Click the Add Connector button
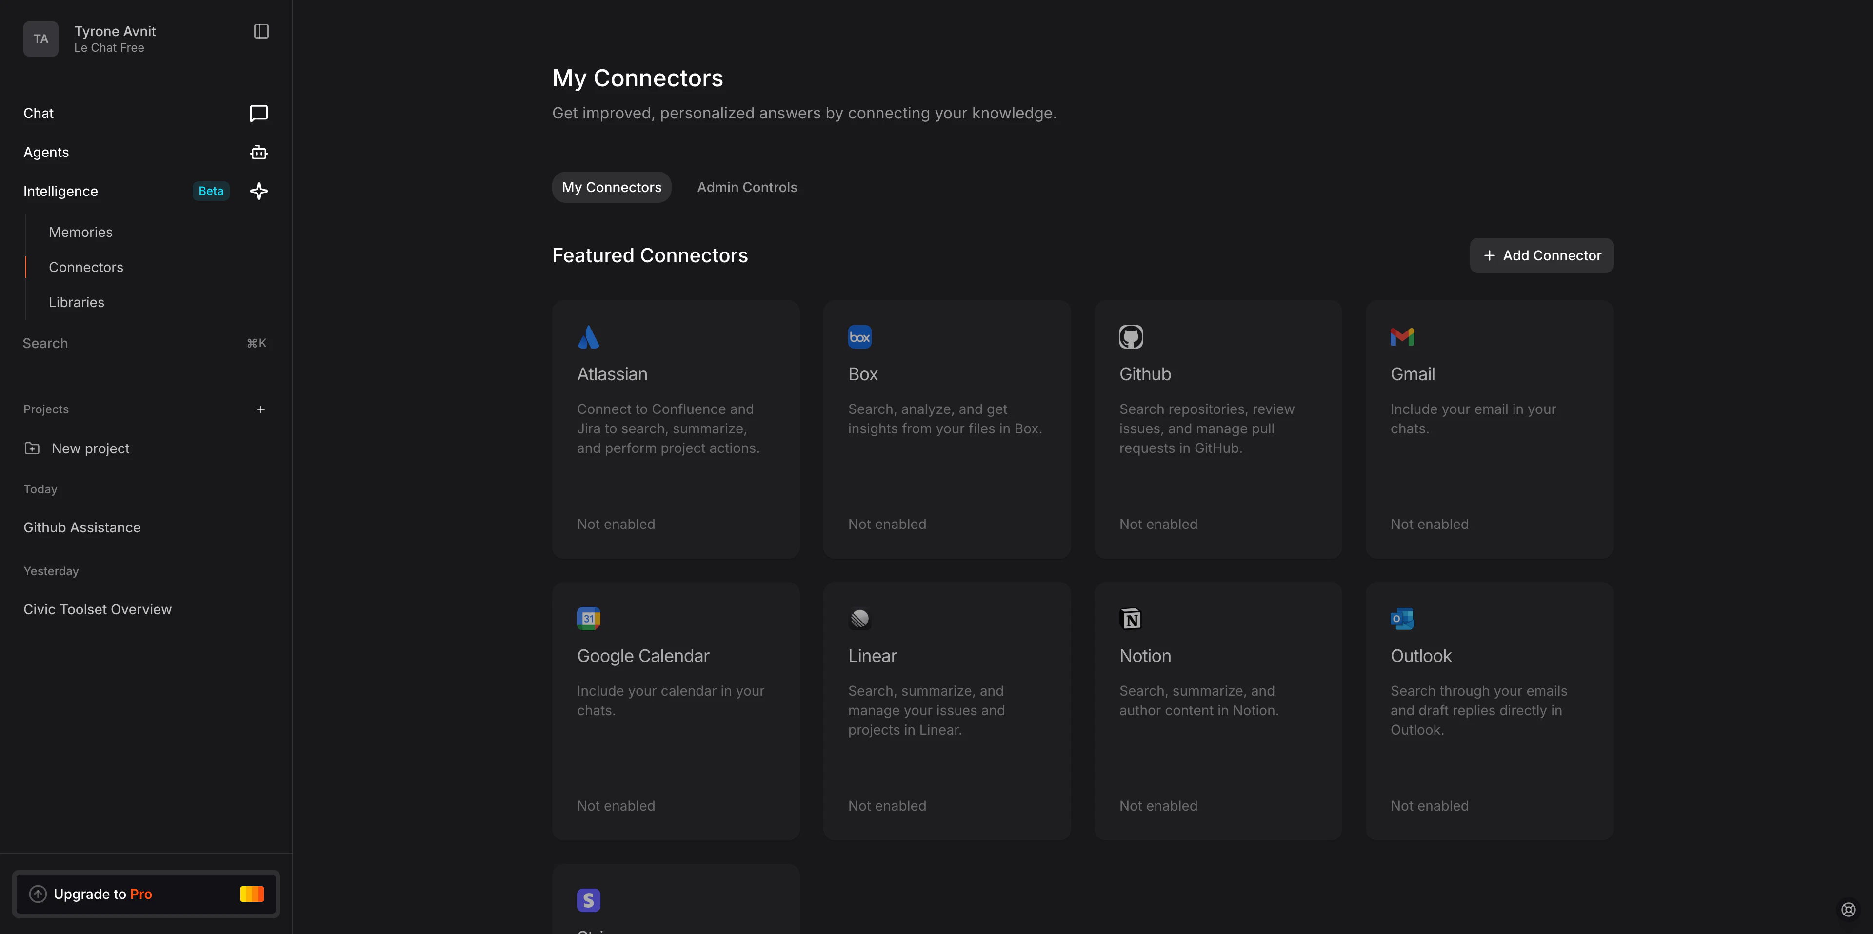This screenshot has width=1873, height=934. point(1541,255)
